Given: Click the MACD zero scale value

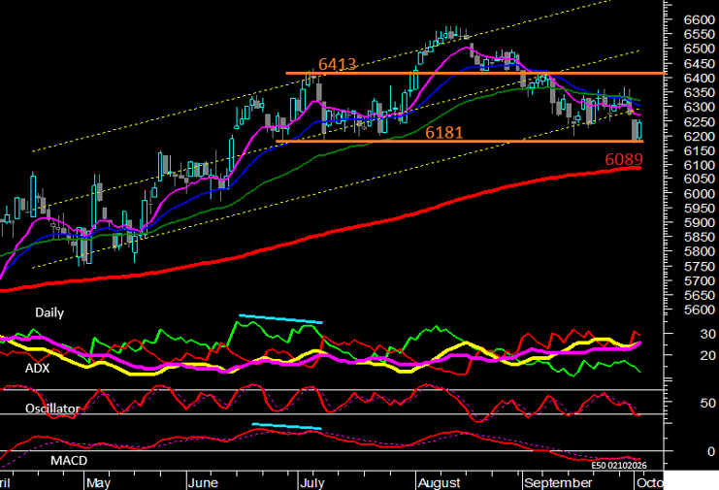Looking at the screenshot, I should [710, 451].
